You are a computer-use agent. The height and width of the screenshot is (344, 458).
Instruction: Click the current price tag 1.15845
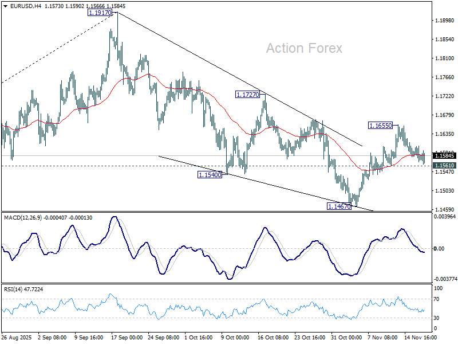coord(444,155)
